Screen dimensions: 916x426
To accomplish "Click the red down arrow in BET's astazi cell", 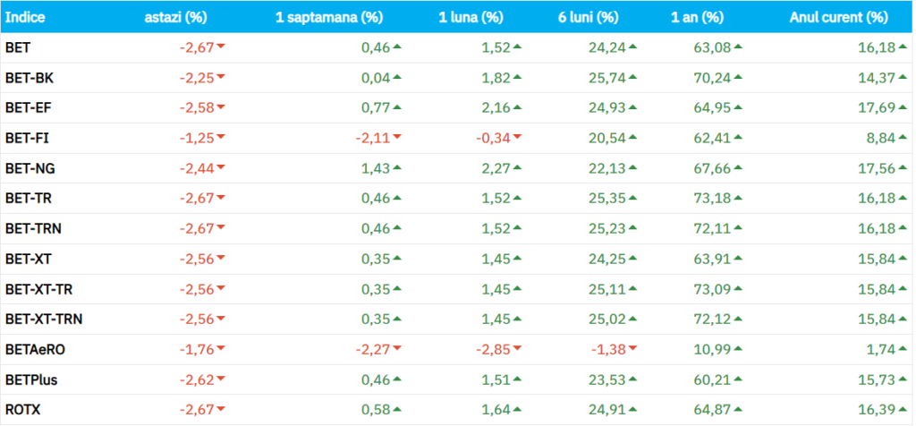I will coord(220,47).
